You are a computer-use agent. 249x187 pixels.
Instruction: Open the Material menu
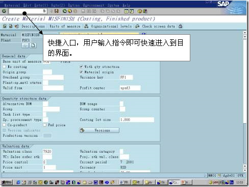[12, 5]
